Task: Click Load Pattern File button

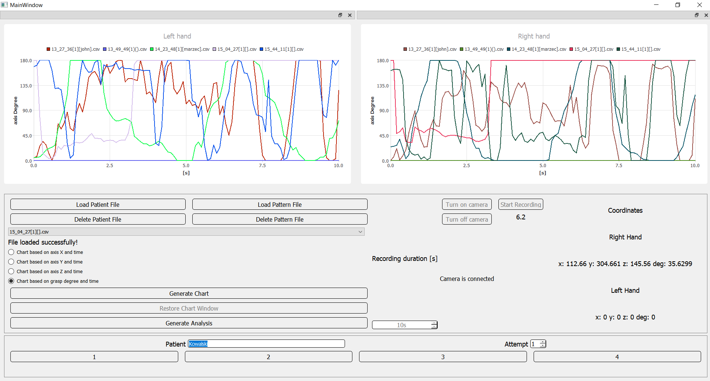Action: pyautogui.click(x=280, y=205)
